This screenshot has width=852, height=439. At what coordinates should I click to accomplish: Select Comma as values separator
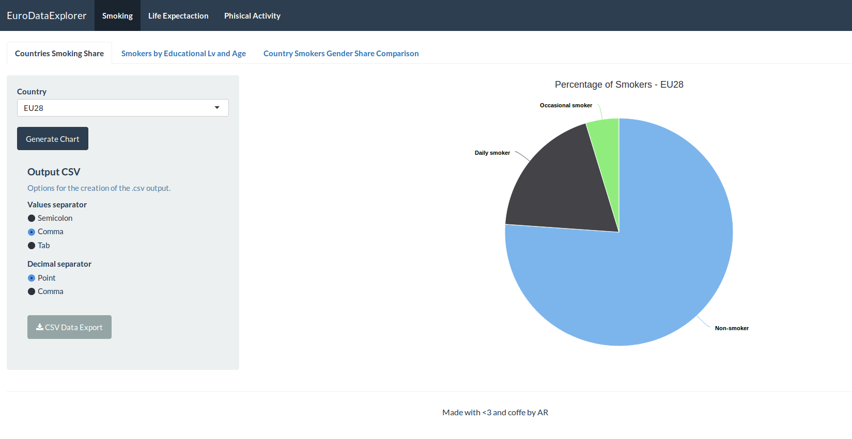32,232
